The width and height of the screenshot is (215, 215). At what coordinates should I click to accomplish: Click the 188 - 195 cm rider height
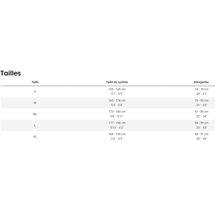(x=117, y=134)
